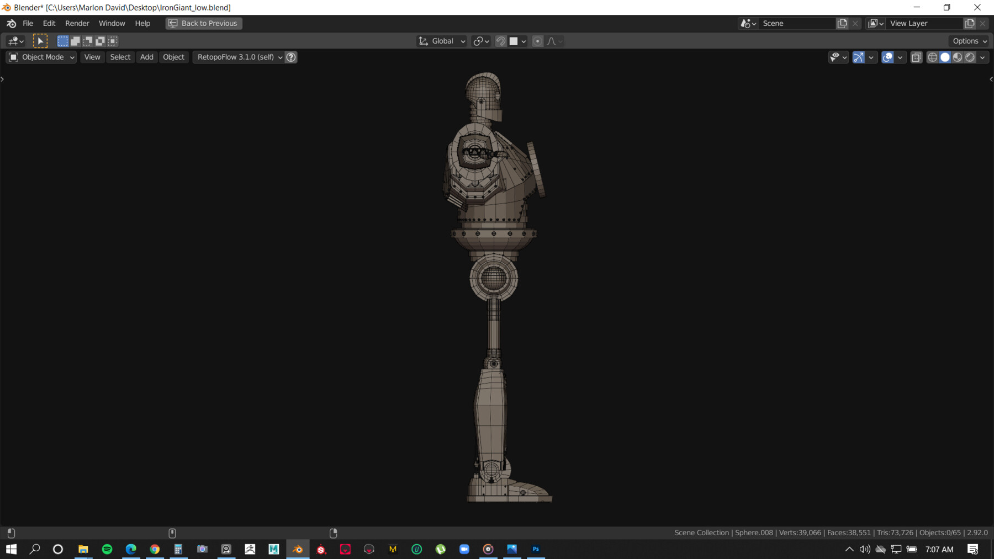This screenshot has height=559, width=994.
Task: Open Google Chrome from the taskbar
Action: 155,549
